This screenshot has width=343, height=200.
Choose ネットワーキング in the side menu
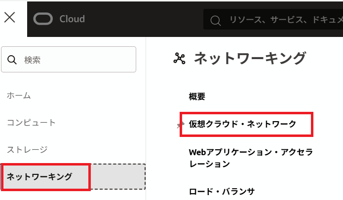click(x=39, y=176)
